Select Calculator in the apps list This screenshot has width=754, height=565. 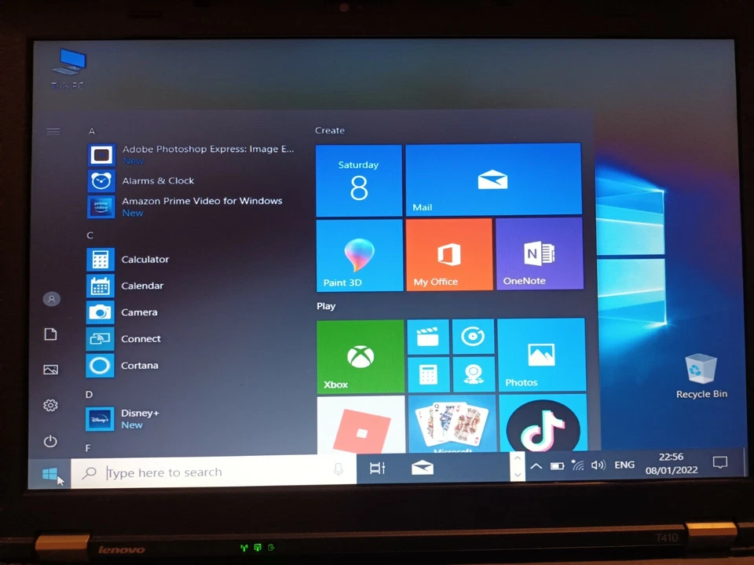click(x=145, y=259)
